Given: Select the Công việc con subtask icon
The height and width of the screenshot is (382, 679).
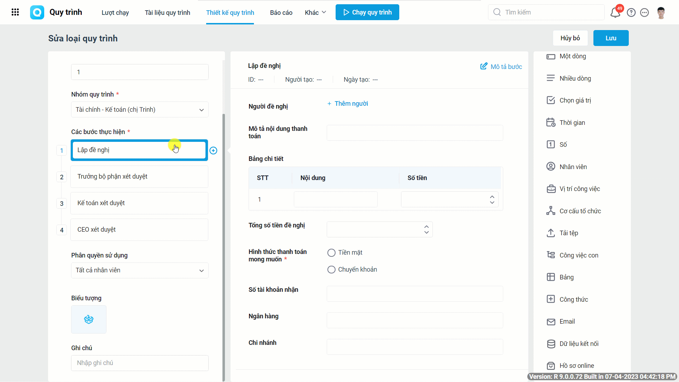Looking at the screenshot, I should click(551, 255).
